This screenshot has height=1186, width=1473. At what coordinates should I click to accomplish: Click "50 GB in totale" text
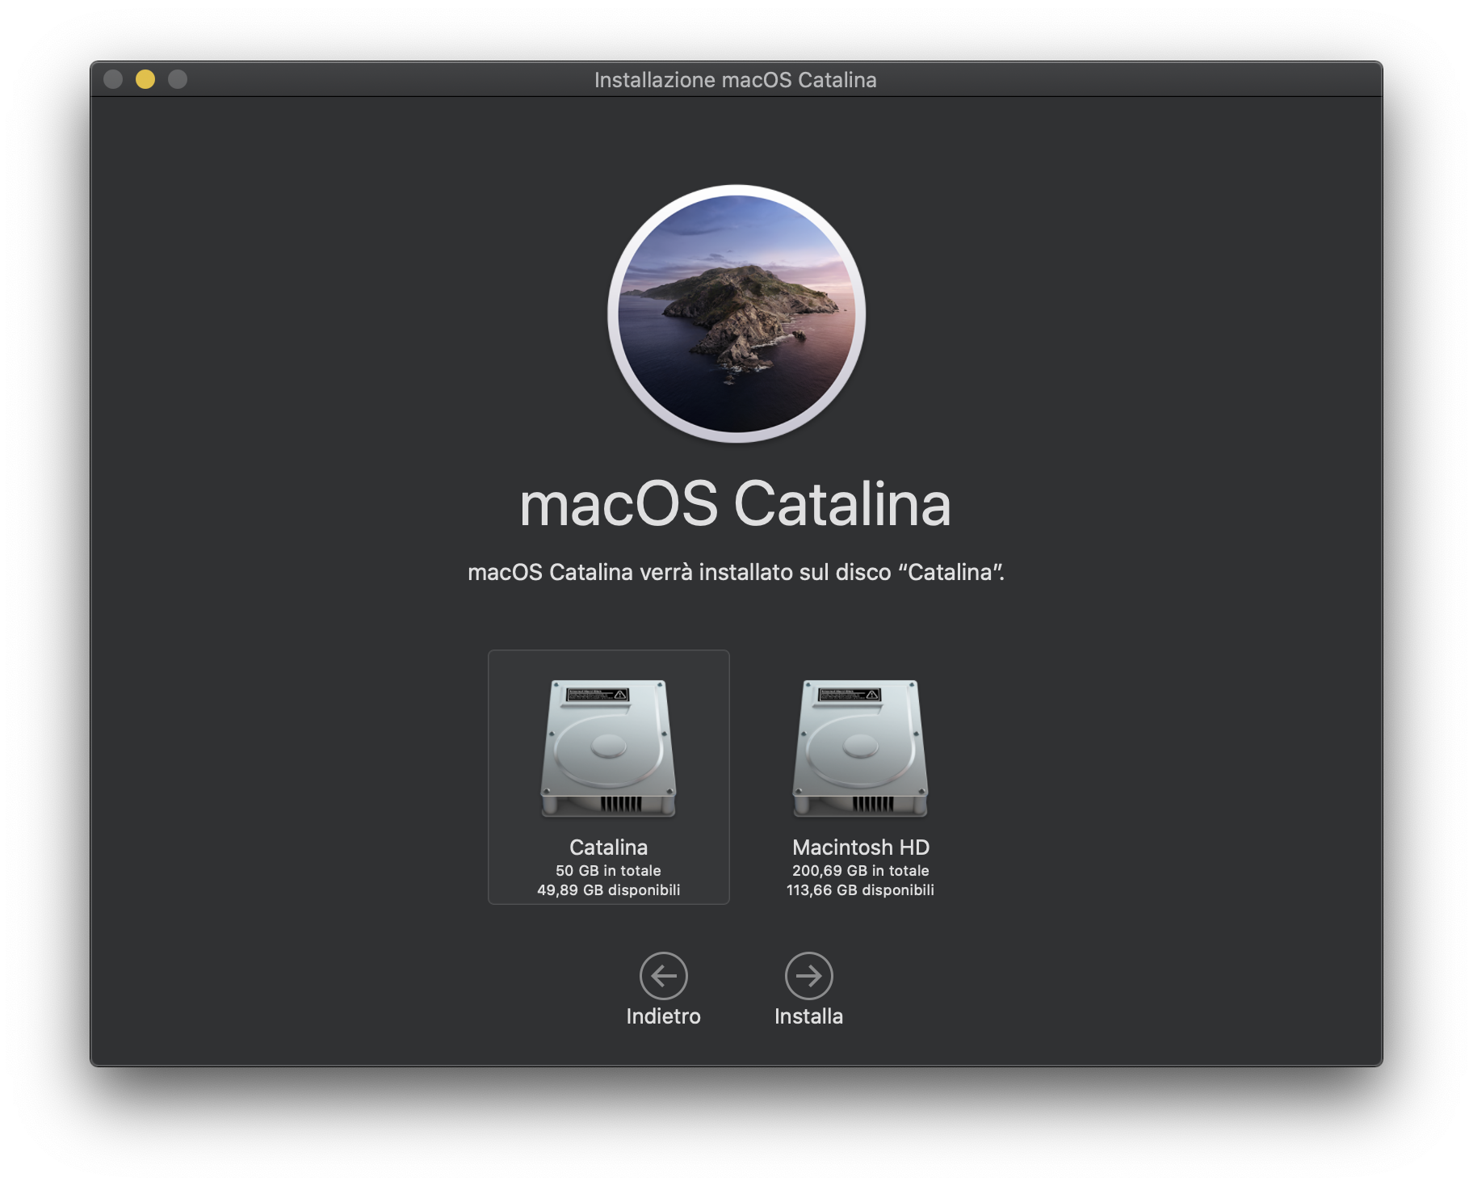[608, 871]
